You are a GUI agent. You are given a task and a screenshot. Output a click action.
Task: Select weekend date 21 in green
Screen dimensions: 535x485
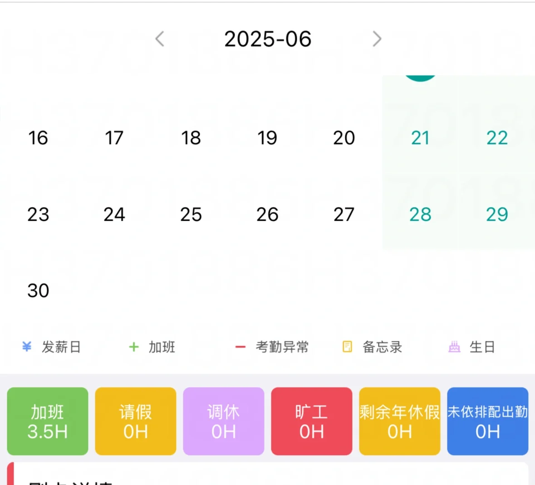point(420,138)
